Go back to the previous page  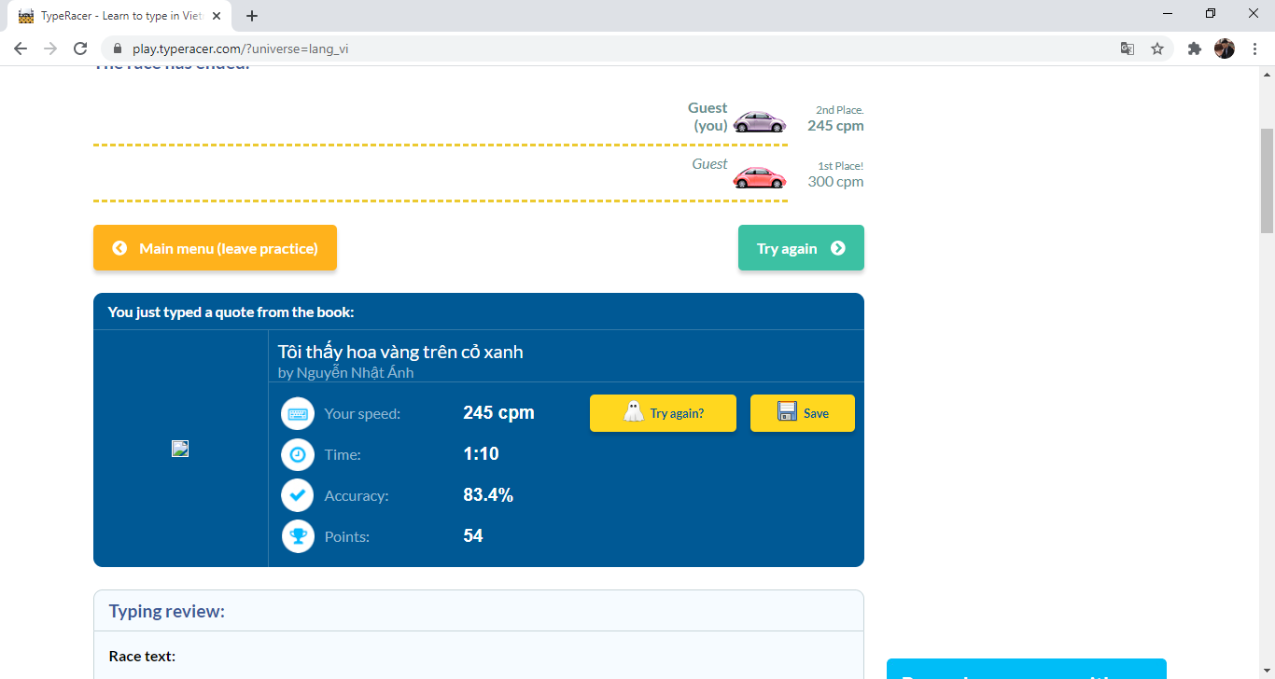click(21, 48)
